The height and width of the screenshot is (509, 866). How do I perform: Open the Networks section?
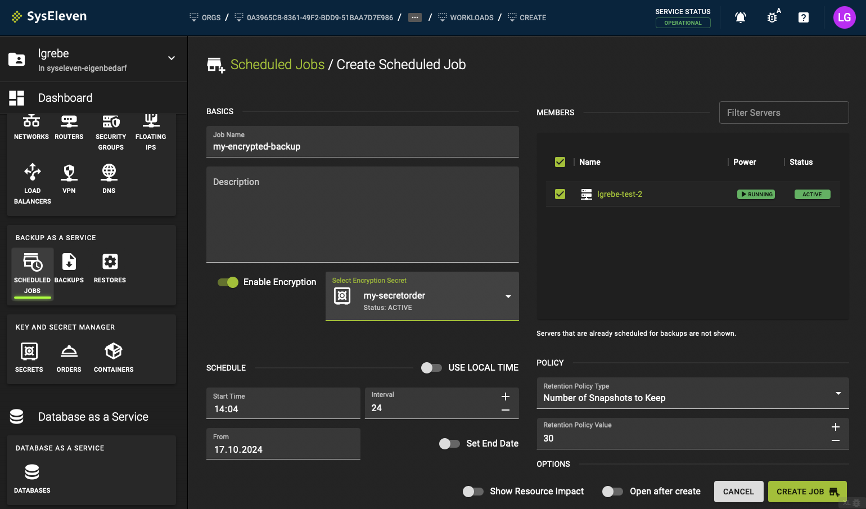point(31,128)
